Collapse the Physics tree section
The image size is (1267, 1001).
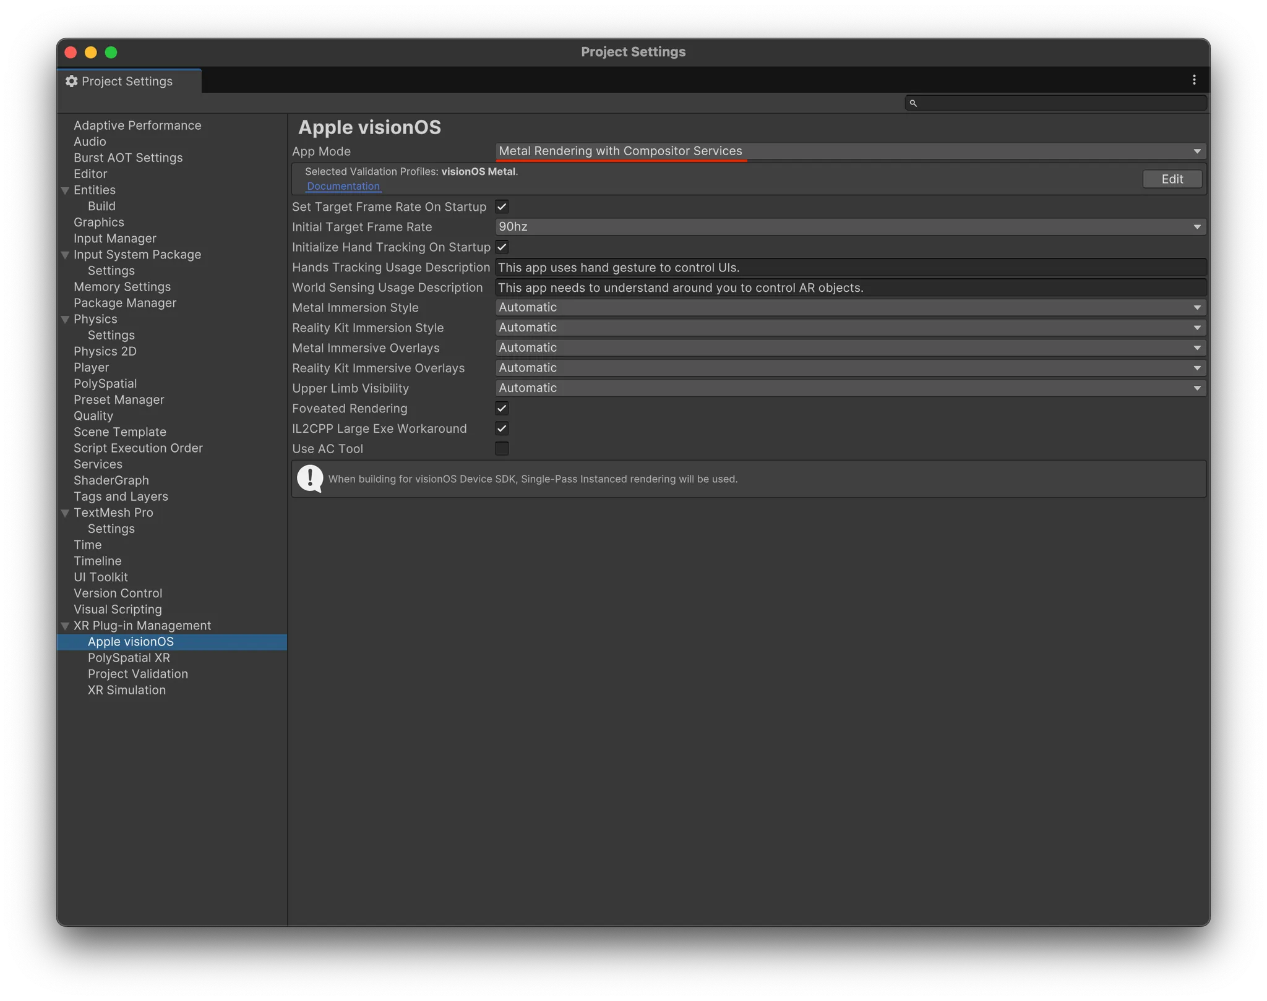point(65,320)
